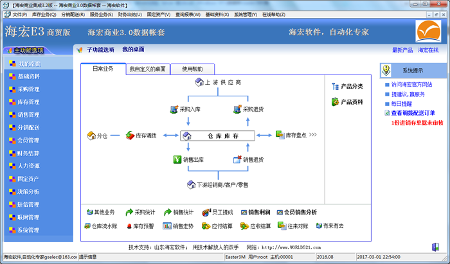The height and width of the screenshot is (264, 450).
Task: Open the 服务业务(S) menu
Action: pyautogui.click(x=102, y=14)
